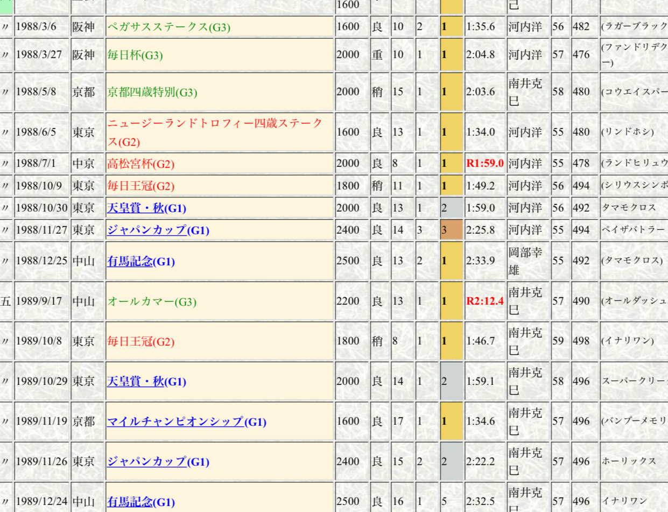The height and width of the screenshot is (512, 668).
Task: Open the 1989 天皇賞・秋(G1) race link
Action: pyautogui.click(x=146, y=382)
